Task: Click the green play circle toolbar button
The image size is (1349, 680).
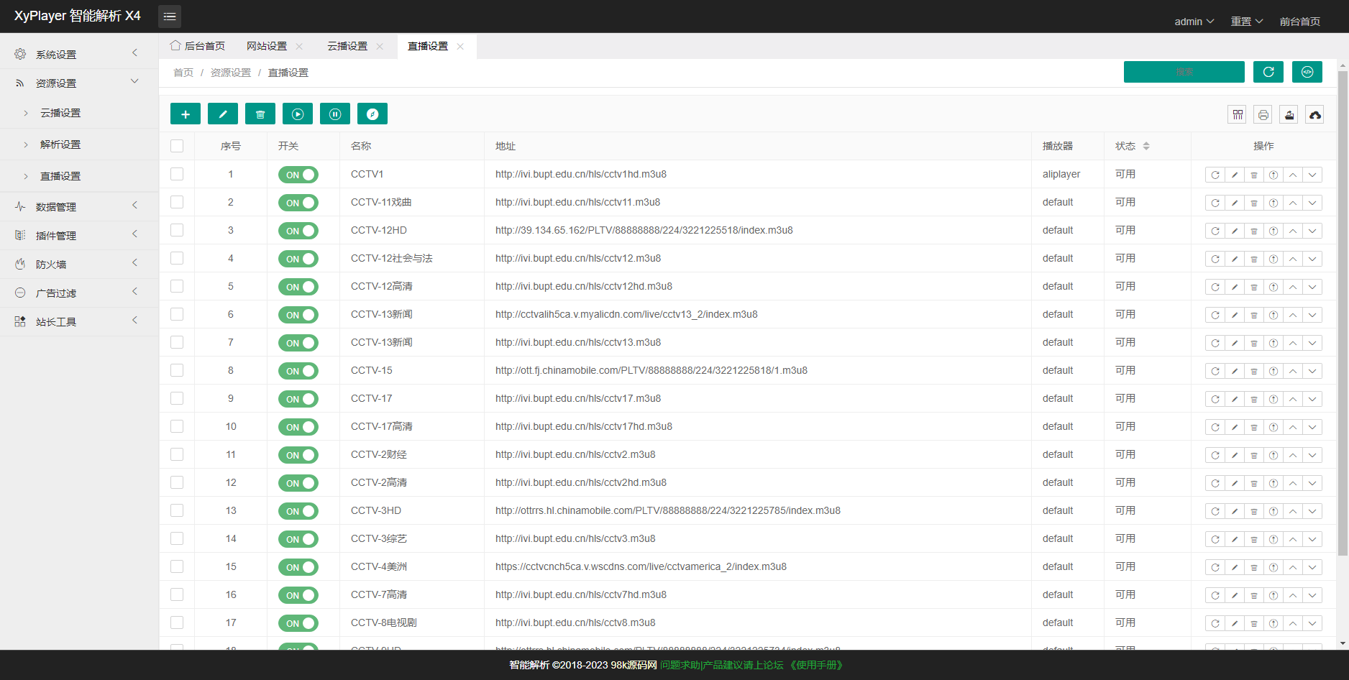Action: (x=298, y=114)
